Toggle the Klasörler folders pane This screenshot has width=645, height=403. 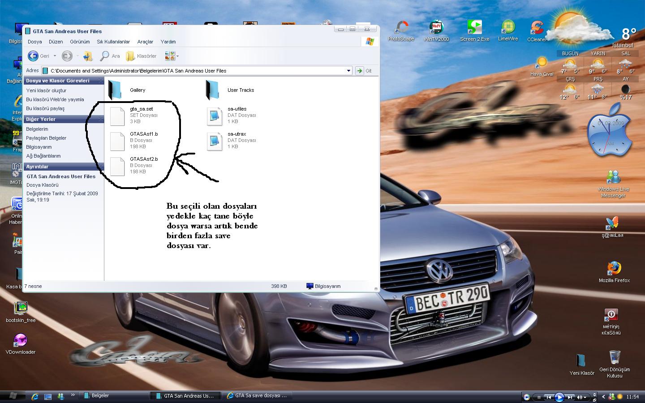pos(141,56)
